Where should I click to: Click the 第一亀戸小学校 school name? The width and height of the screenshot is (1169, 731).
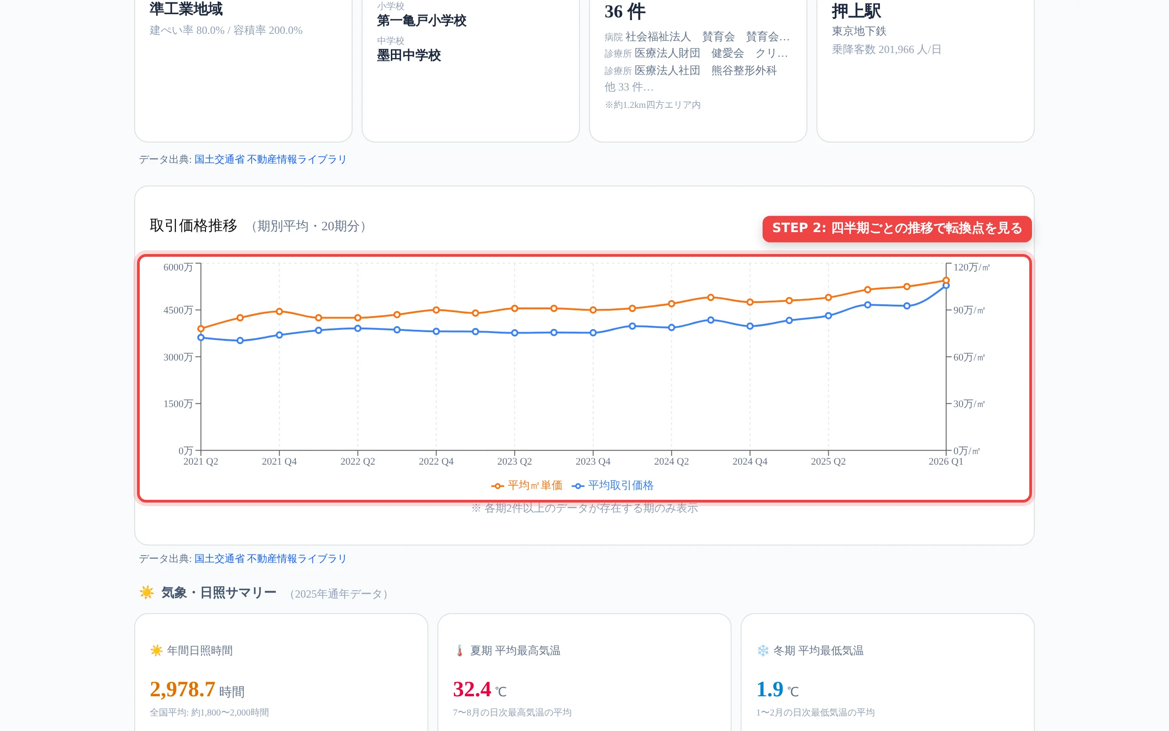point(421,21)
